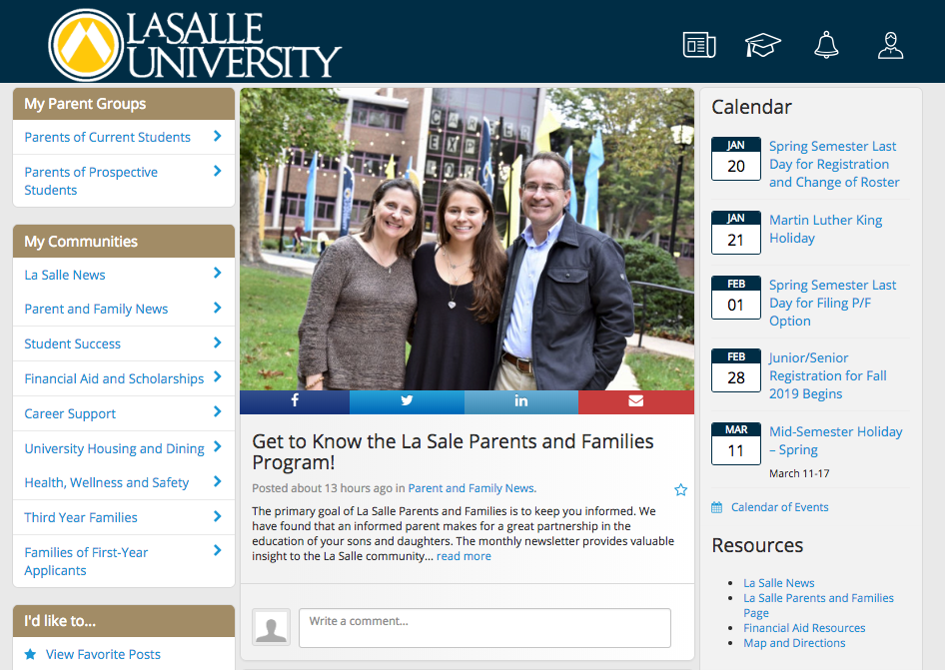
Task: Open La Salle Parents and Families Page link
Action: [x=818, y=605]
